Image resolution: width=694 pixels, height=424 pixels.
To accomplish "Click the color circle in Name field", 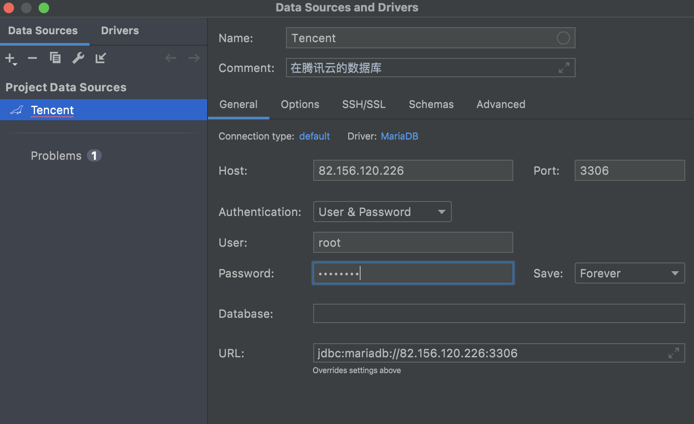I will point(563,38).
